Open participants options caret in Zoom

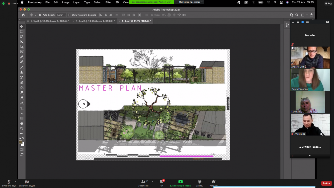(152, 182)
